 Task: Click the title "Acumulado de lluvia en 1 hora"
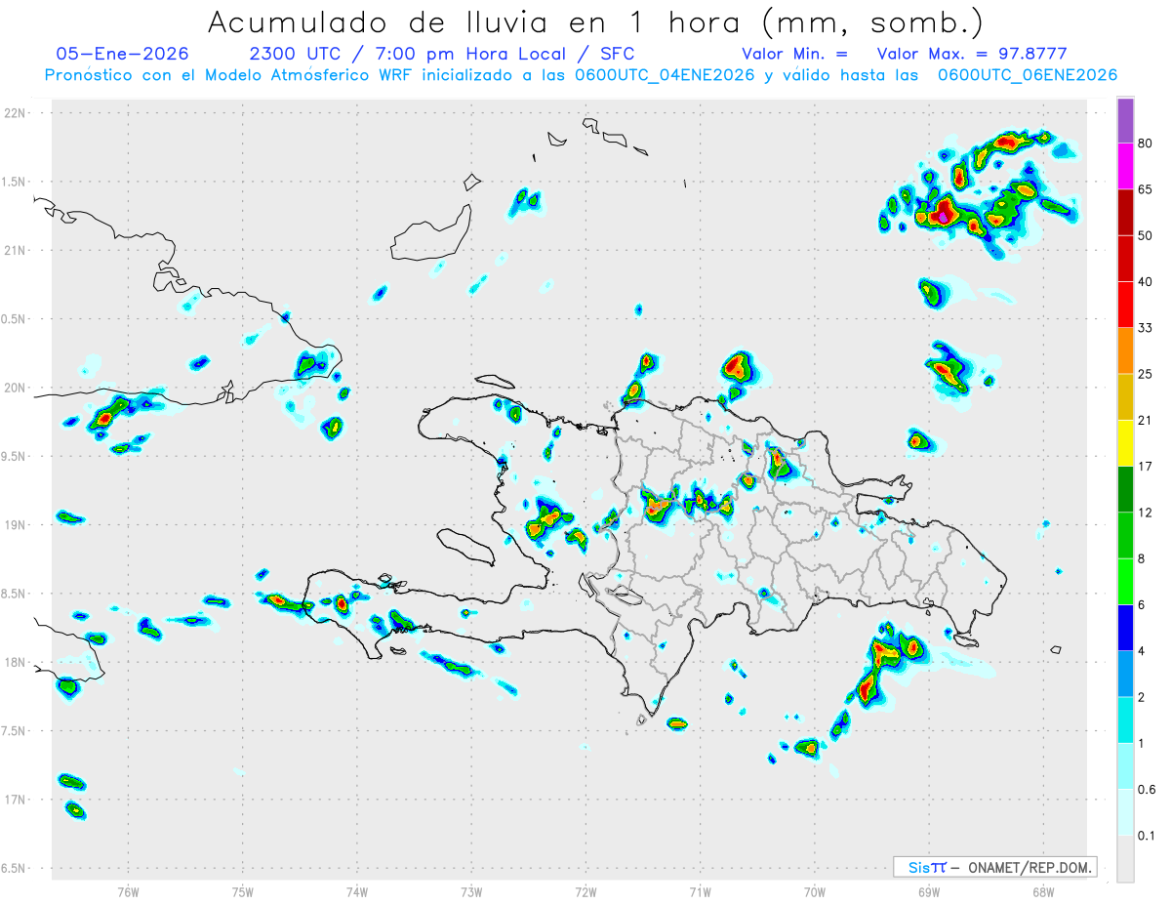point(472,21)
